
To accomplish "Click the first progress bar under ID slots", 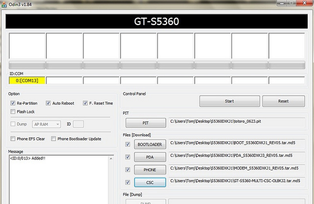I will click(x=27, y=65).
